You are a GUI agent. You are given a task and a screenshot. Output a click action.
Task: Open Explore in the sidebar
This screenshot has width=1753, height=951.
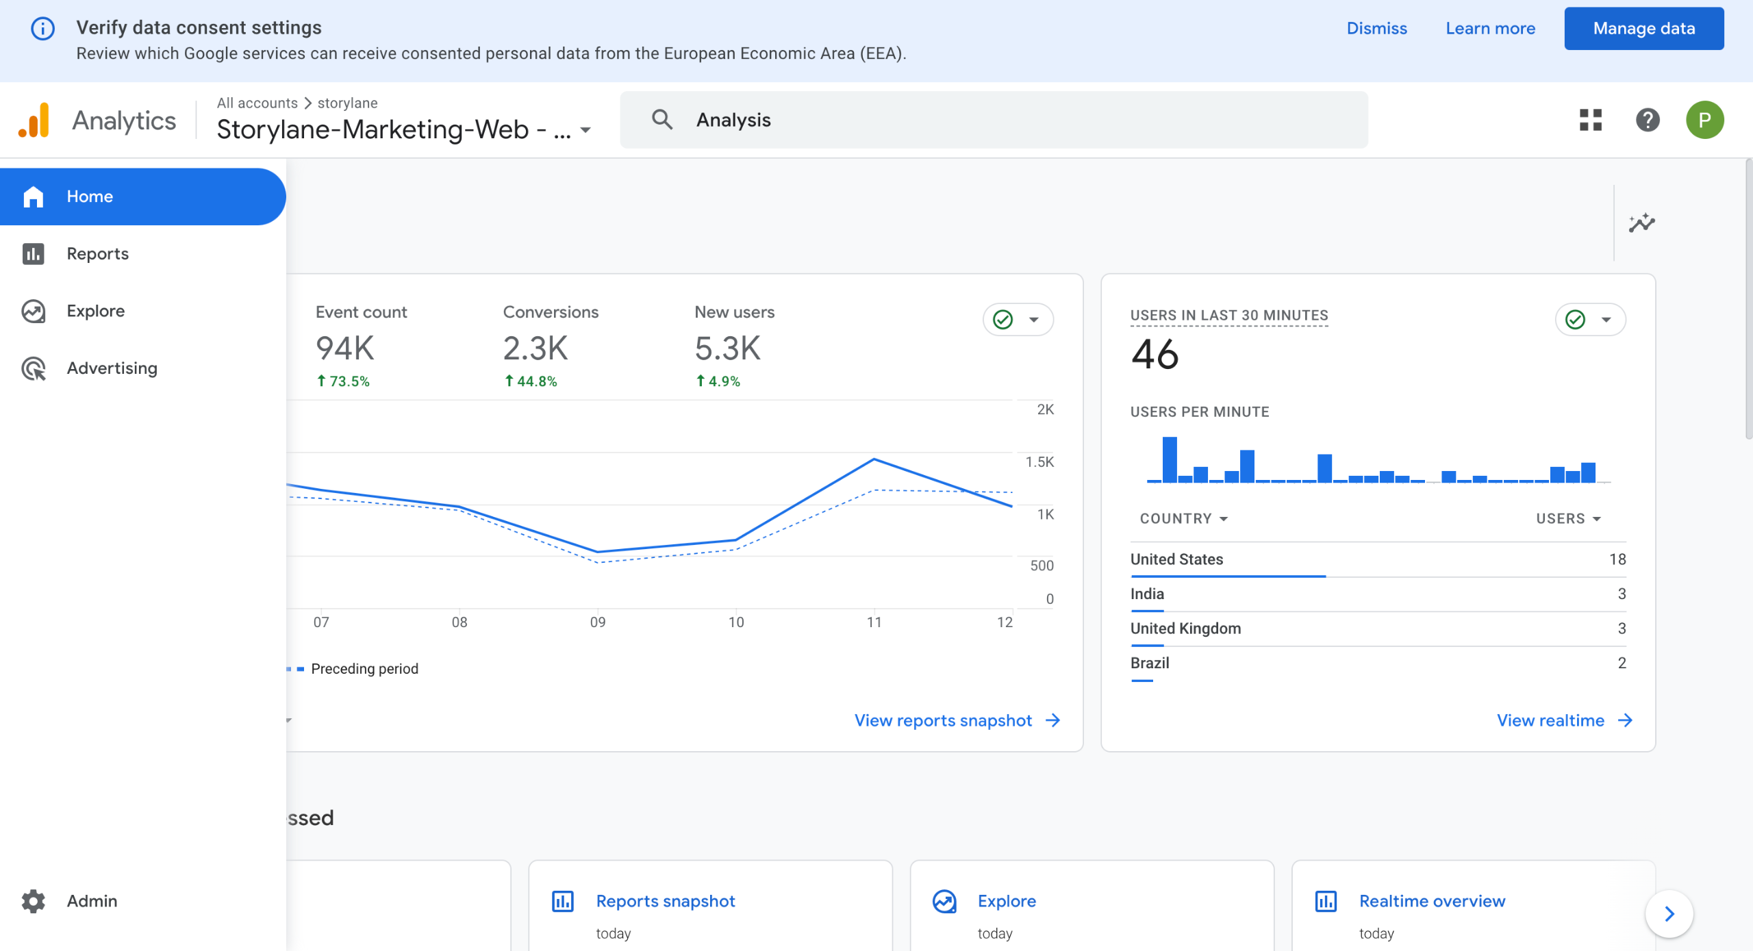(142, 311)
